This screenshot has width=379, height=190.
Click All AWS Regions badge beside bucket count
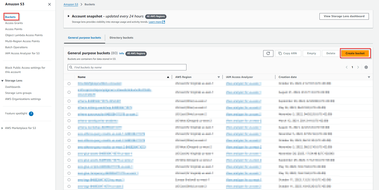click(x=136, y=53)
